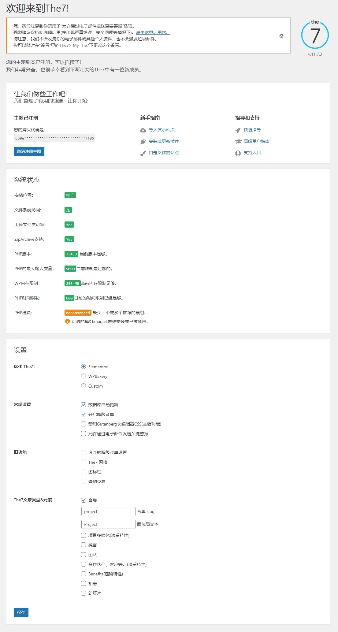338x632 pixels.
Task: Click the 指导和支持 heading
Action: tap(247, 118)
